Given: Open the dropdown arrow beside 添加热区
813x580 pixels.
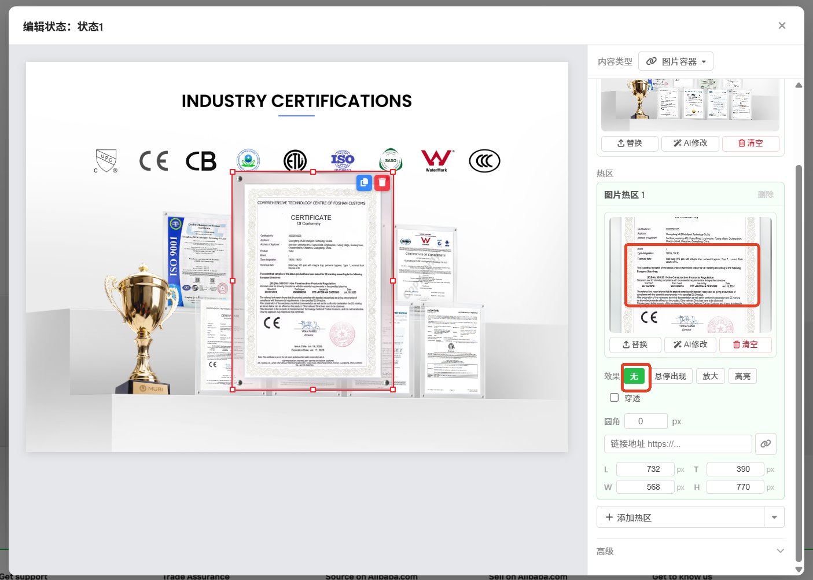Looking at the screenshot, I should coord(774,517).
